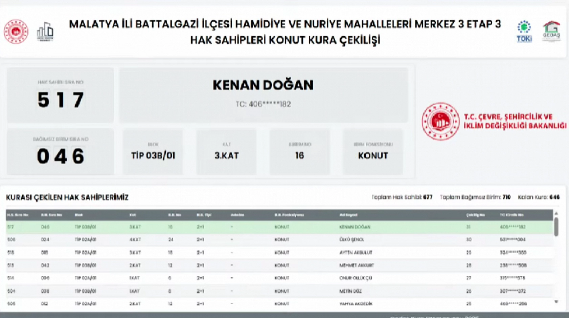Image resolution: width=569 pixels, height=318 pixels.
Task: Click the 'Kat' column header
Action: pyautogui.click(x=132, y=215)
